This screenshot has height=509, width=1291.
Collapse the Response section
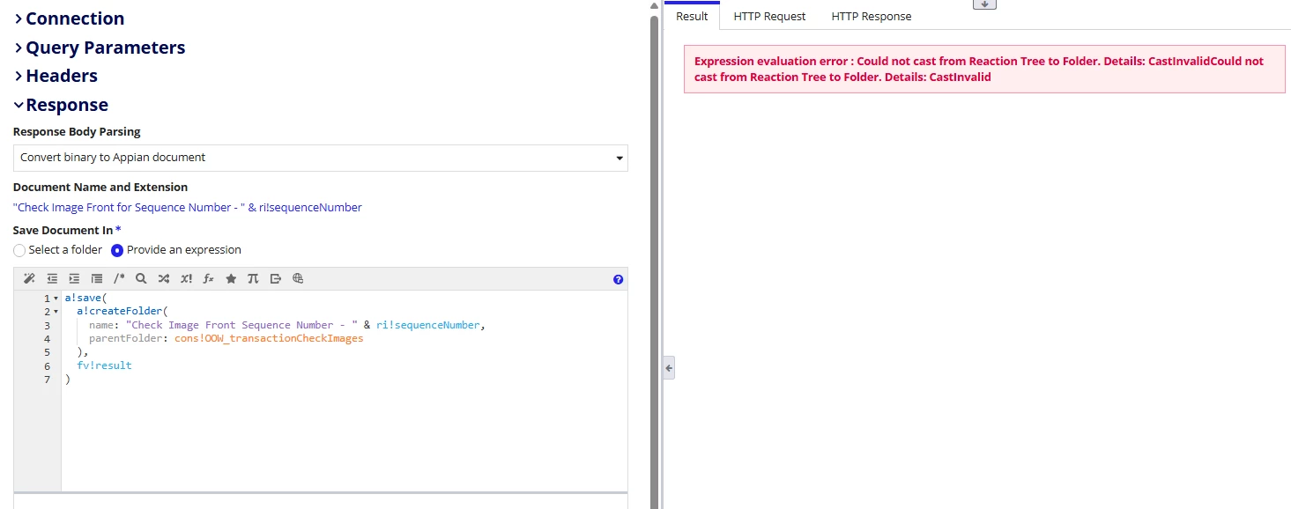61,105
